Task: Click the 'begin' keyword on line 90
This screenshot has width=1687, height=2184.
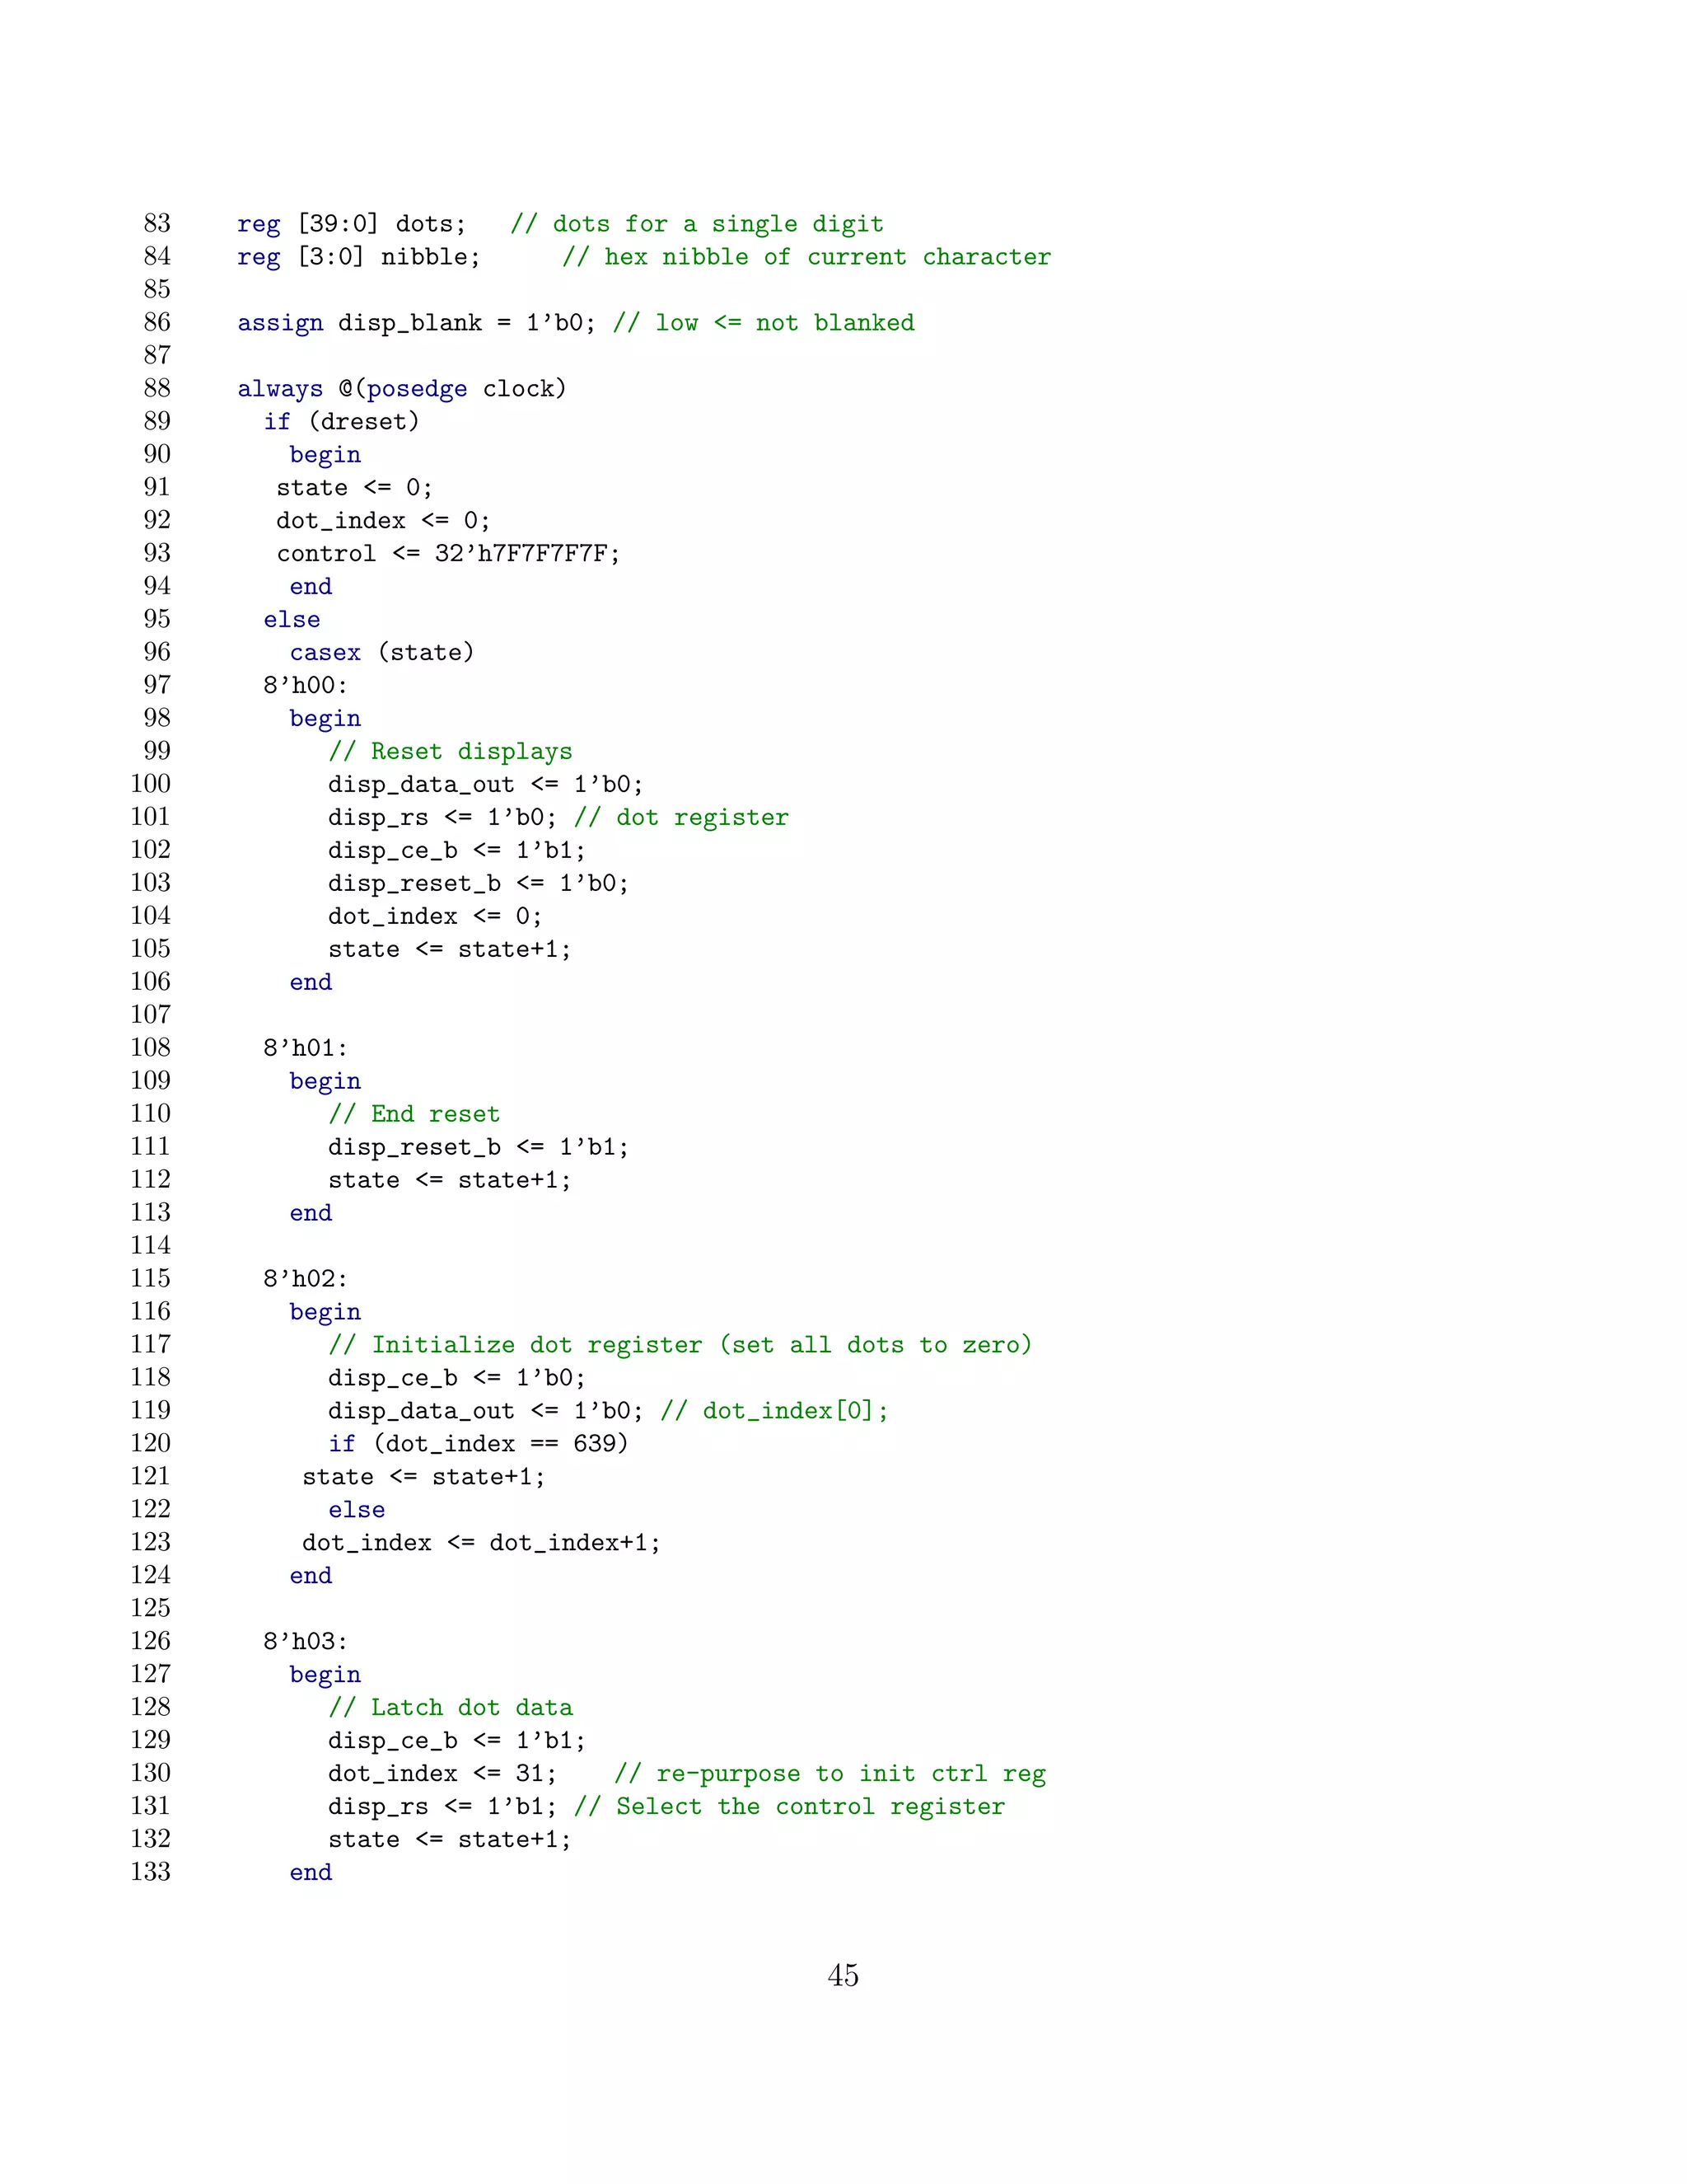Action: pyautogui.click(x=325, y=456)
